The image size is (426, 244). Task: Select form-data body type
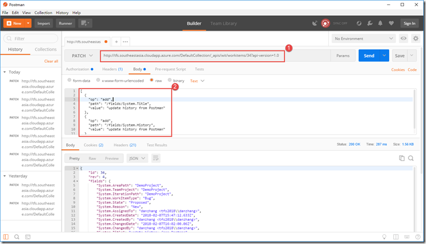69,80
